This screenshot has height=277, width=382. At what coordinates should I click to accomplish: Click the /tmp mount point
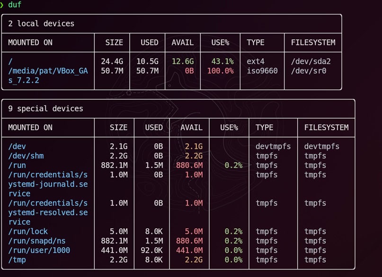(17, 260)
